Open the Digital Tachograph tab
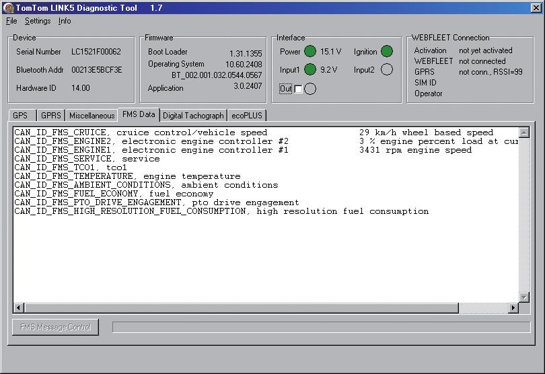The height and width of the screenshot is (374, 545). pos(193,116)
